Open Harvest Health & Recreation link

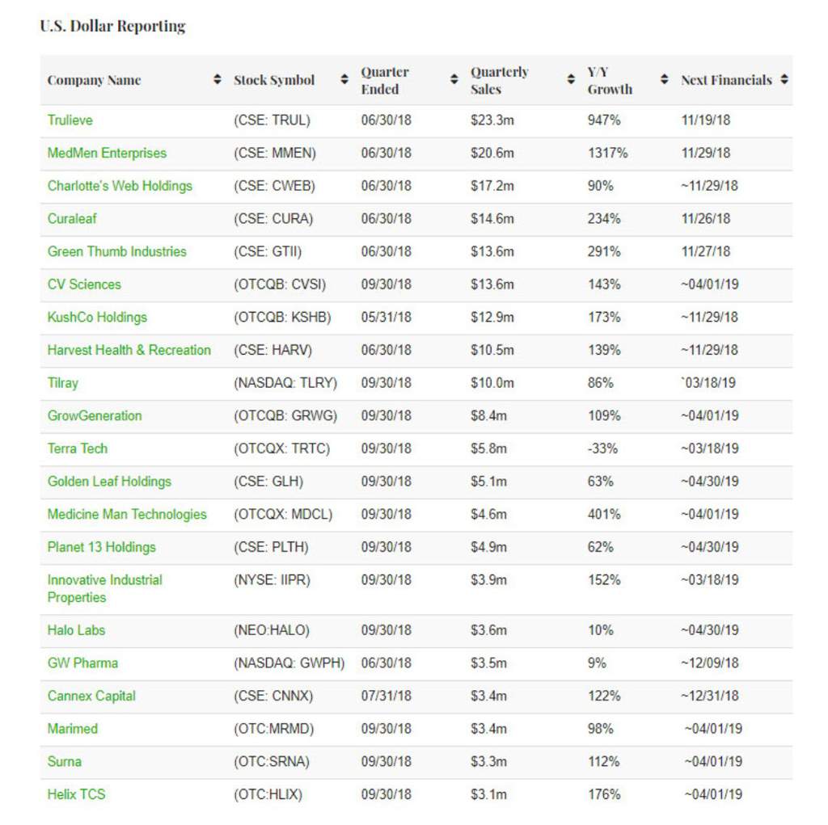pyautogui.click(x=129, y=350)
